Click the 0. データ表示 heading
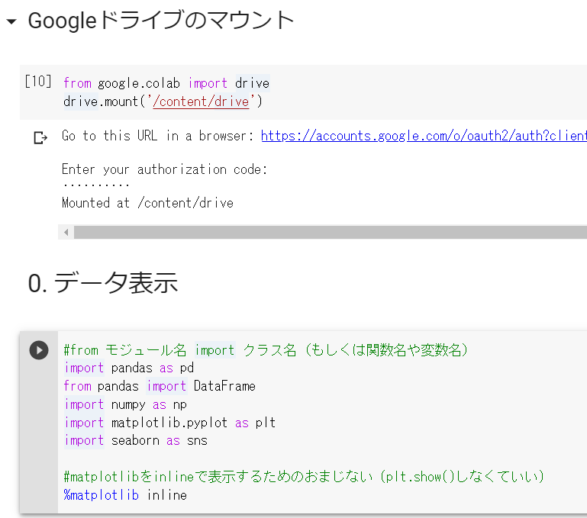The width and height of the screenshot is (587, 518). 103,283
